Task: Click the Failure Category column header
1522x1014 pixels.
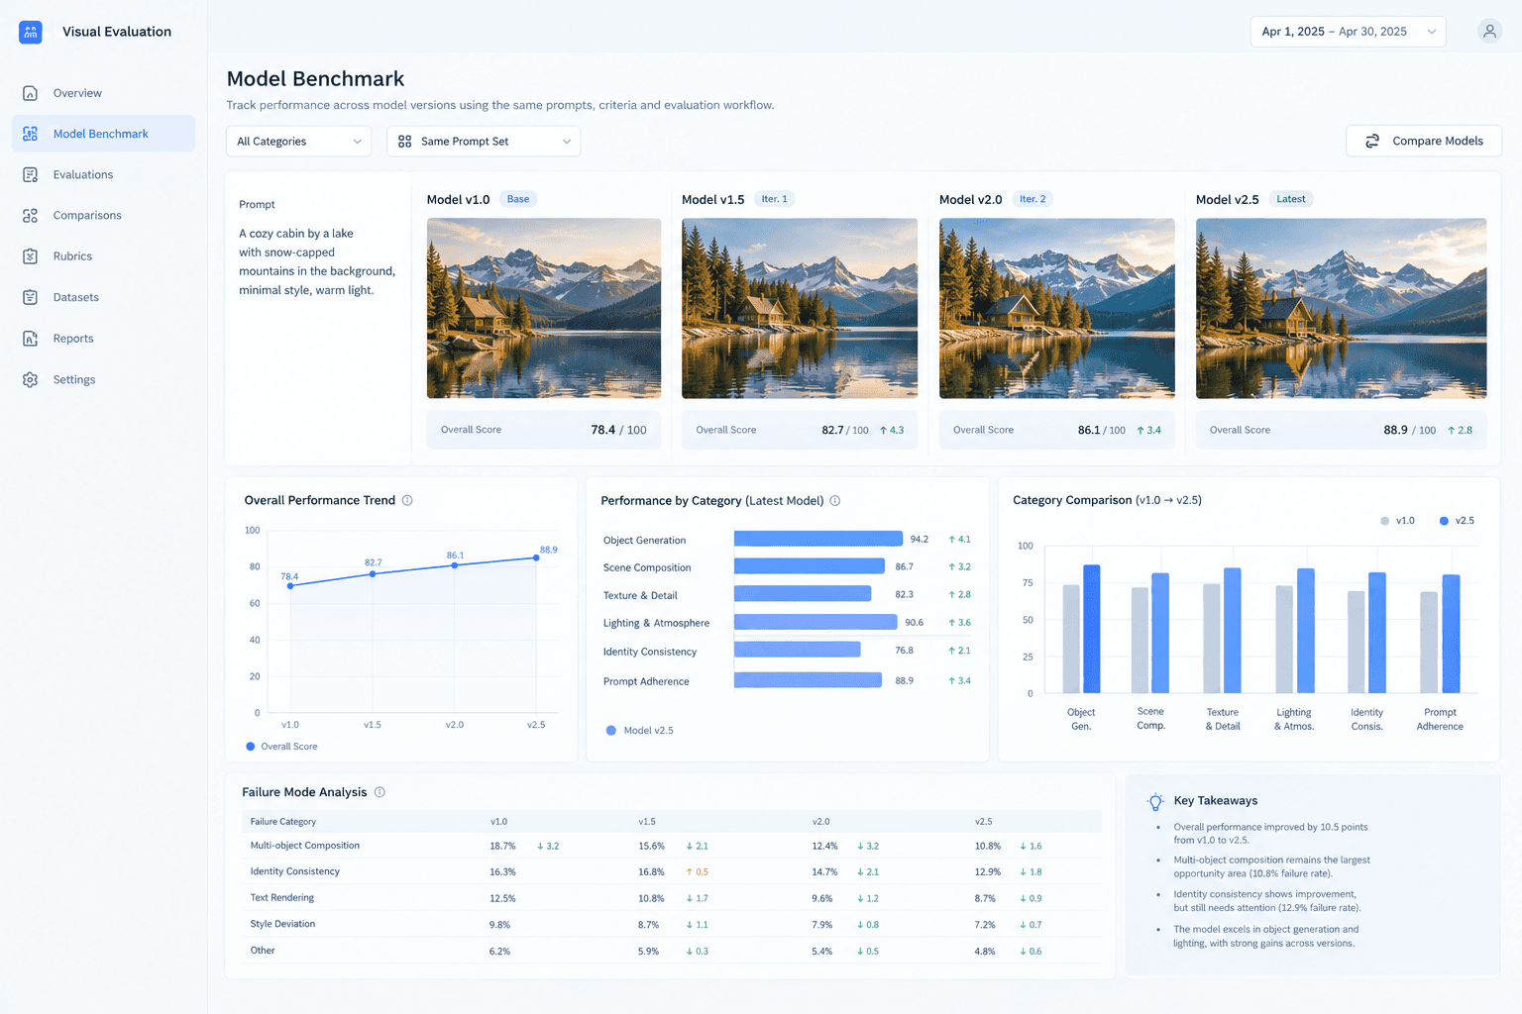Action: 283,822
